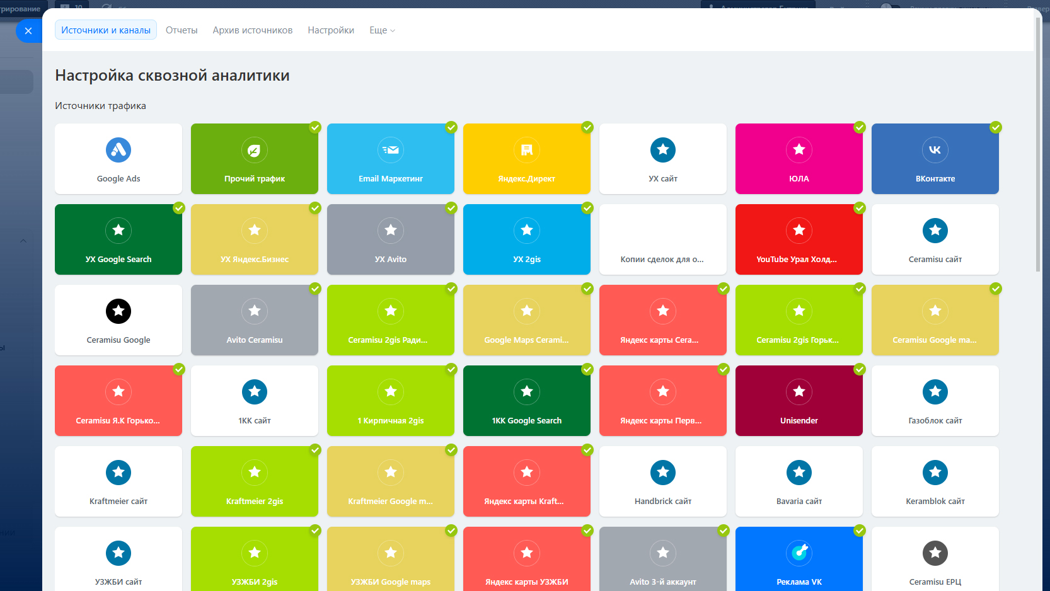
Task: Click the УЗЖБИ Google maps card label
Action: (391, 582)
